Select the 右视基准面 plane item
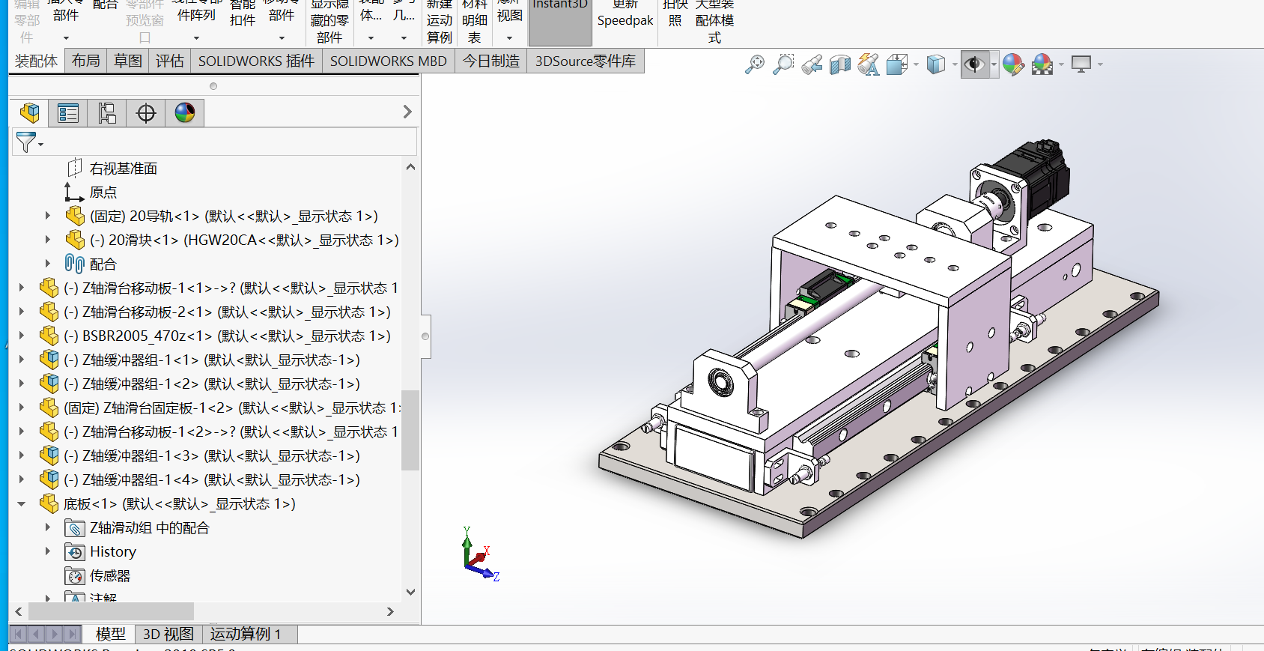The width and height of the screenshot is (1264, 651). [x=124, y=169]
